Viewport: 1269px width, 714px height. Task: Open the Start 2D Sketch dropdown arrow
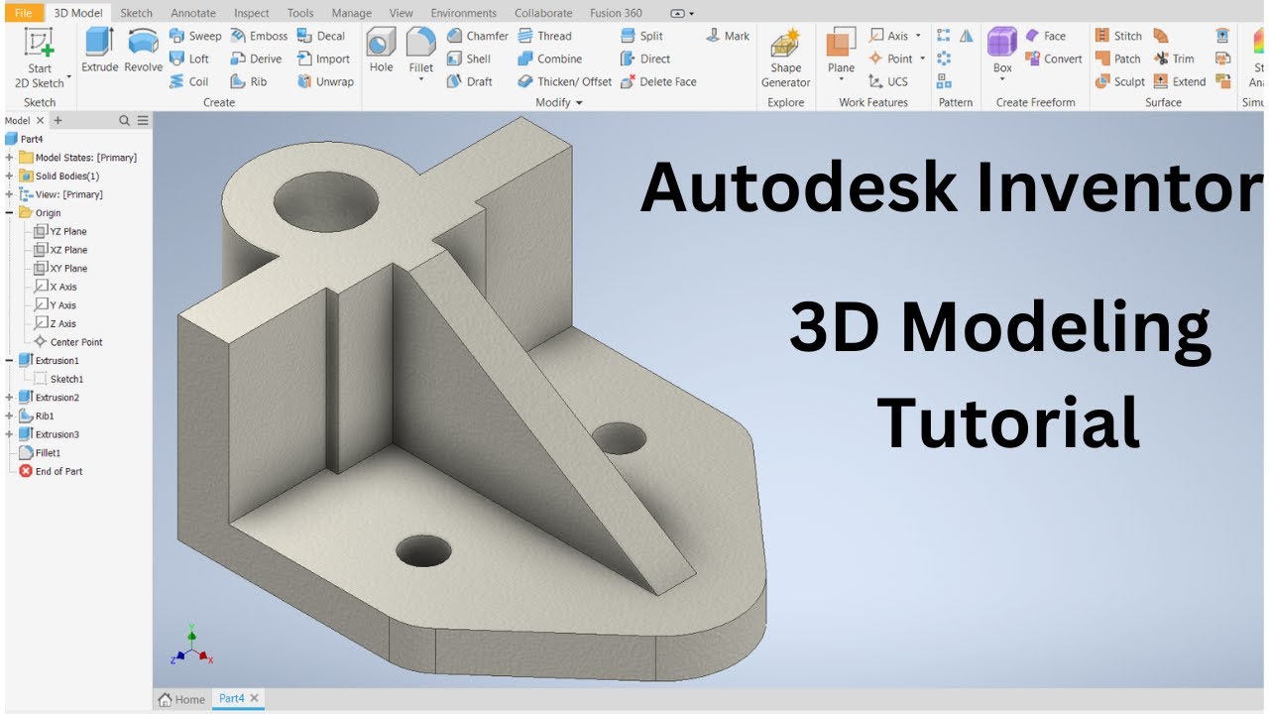tap(69, 79)
